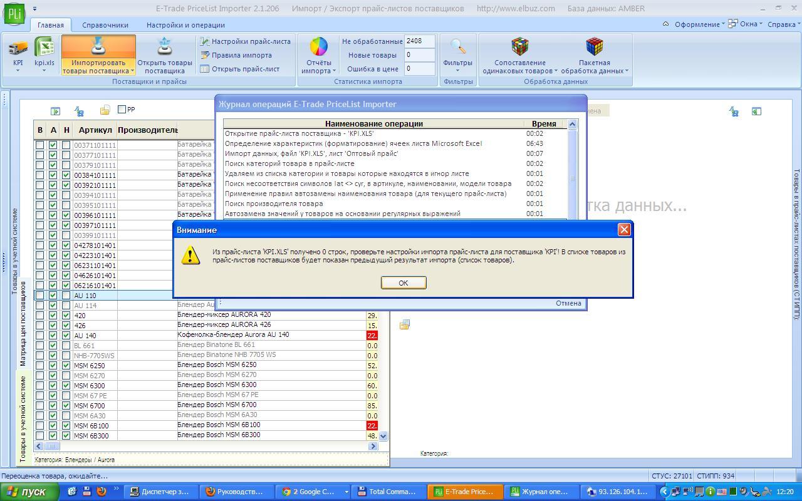This screenshot has height=501, width=802.
Task: Switch to Матрица цен поставщиков vertical tab
Action: coord(23,323)
